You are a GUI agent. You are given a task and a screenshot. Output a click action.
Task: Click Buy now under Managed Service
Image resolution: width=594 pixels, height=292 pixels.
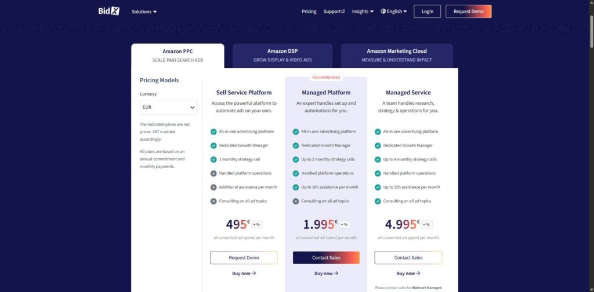(408, 273)
